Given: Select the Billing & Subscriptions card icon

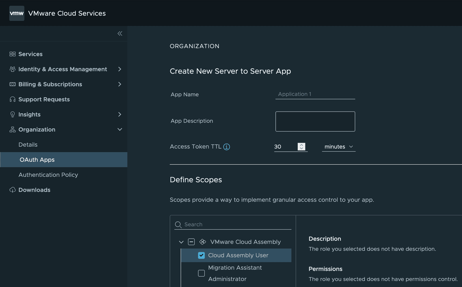Looking at the screenshot, I should 12,84.
